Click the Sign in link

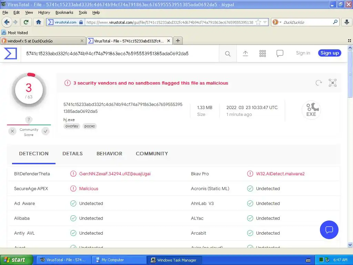[303, 53]
